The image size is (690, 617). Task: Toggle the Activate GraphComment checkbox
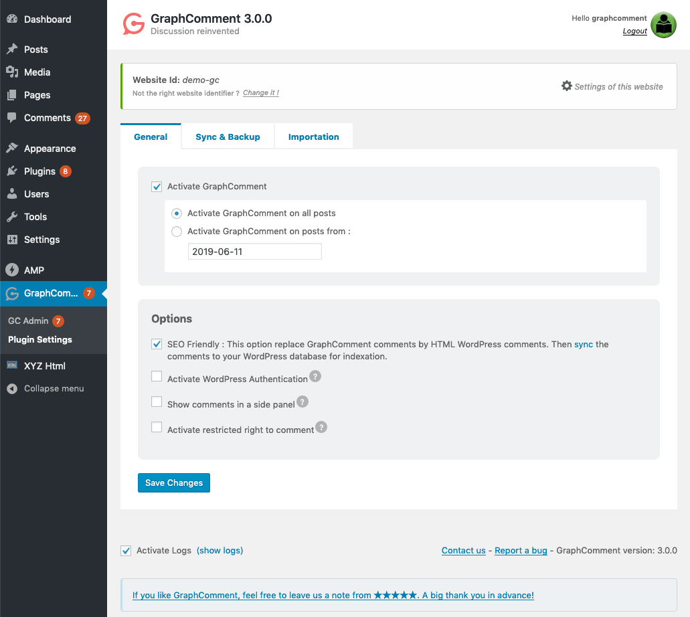click(x=157, y=187)
